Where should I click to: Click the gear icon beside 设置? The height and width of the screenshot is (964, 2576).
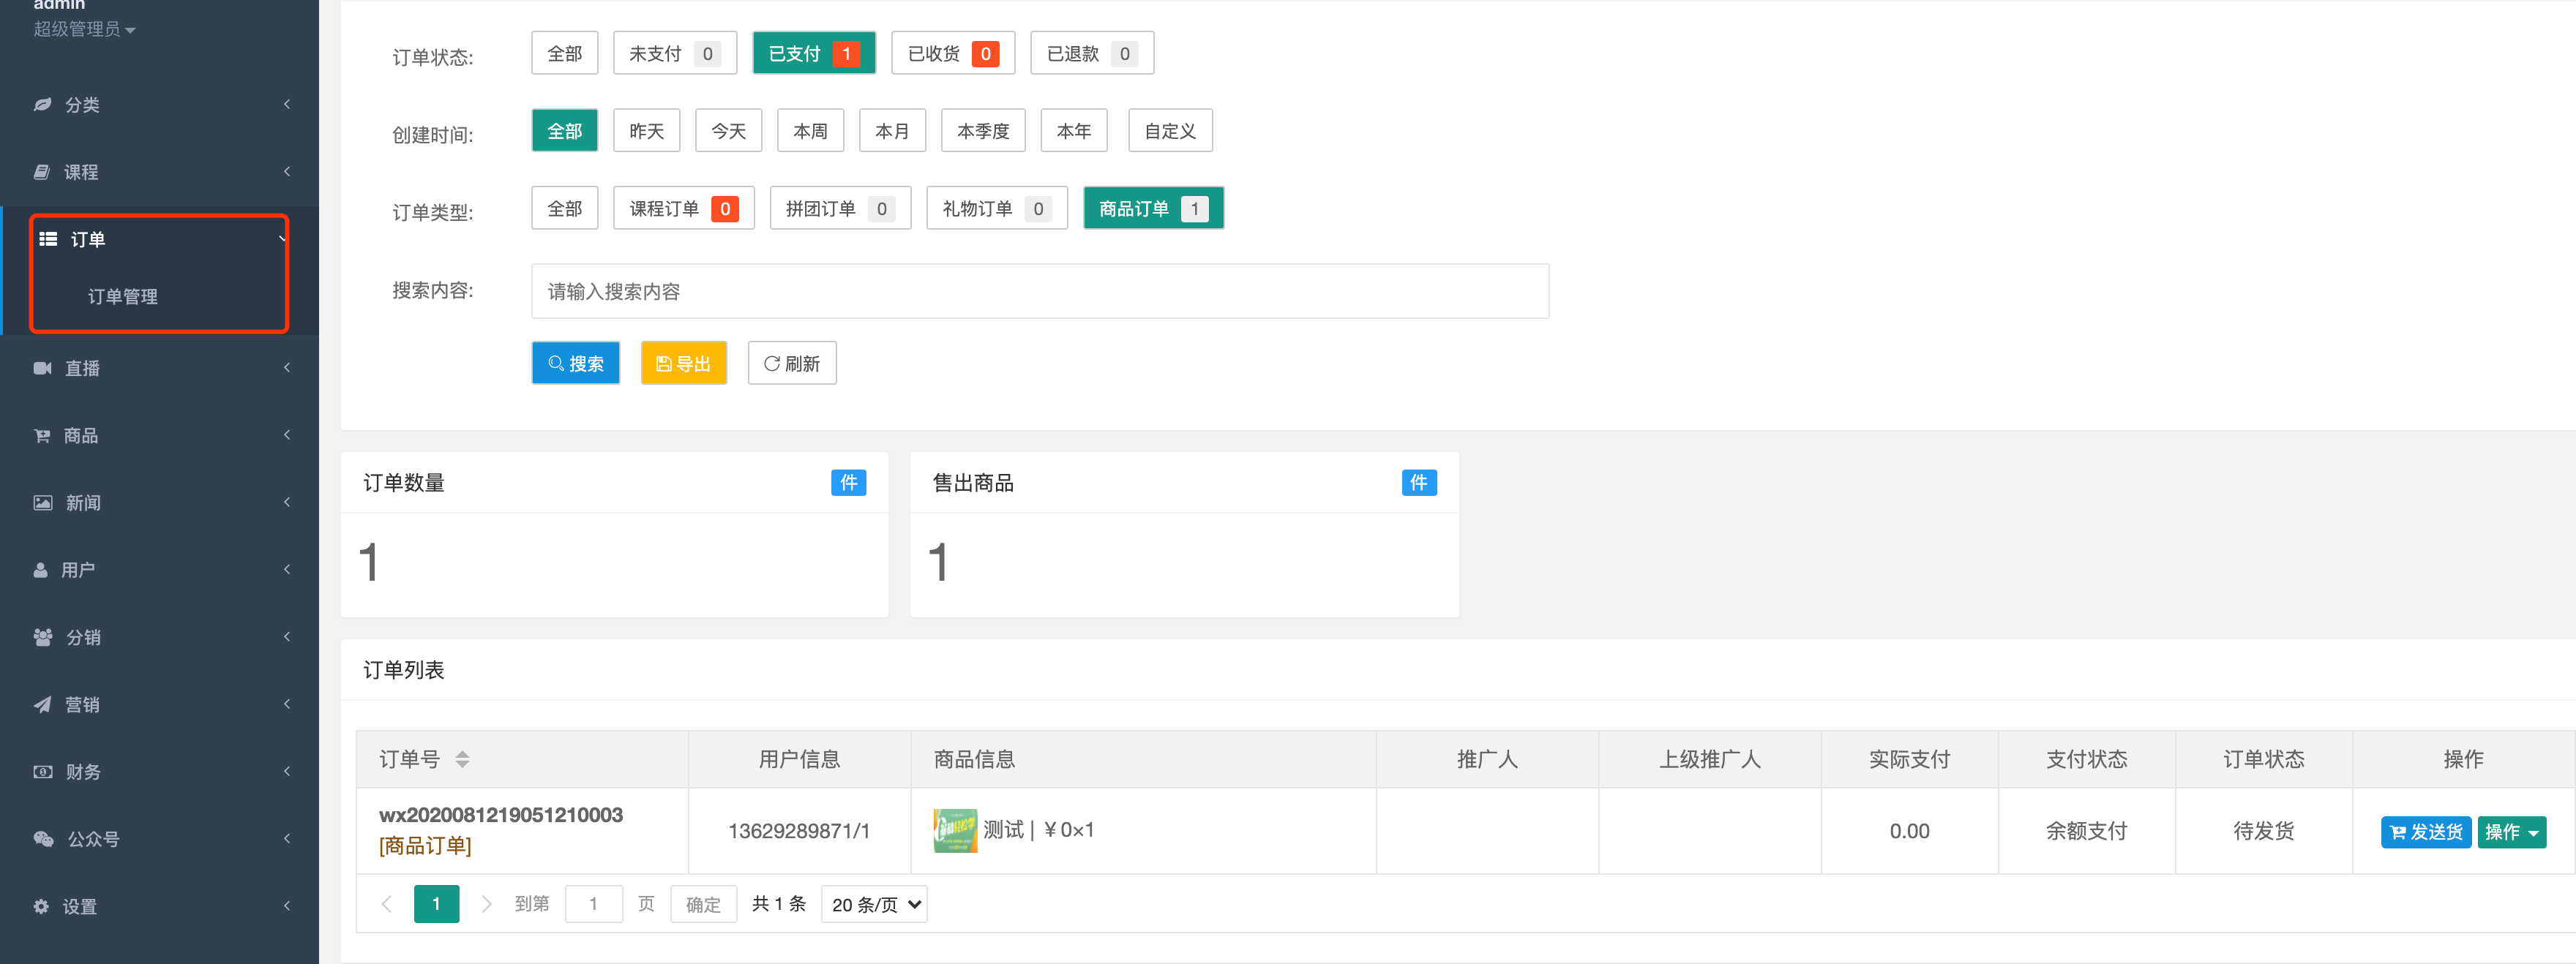pos(41,906)
